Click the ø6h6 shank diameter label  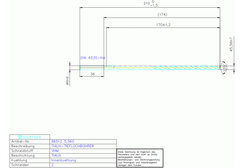[x=68, y=81]
